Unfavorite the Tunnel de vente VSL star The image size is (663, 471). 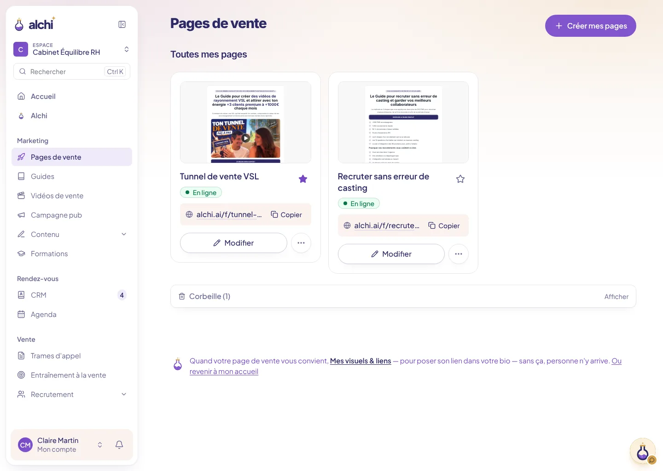click(303, 179)
